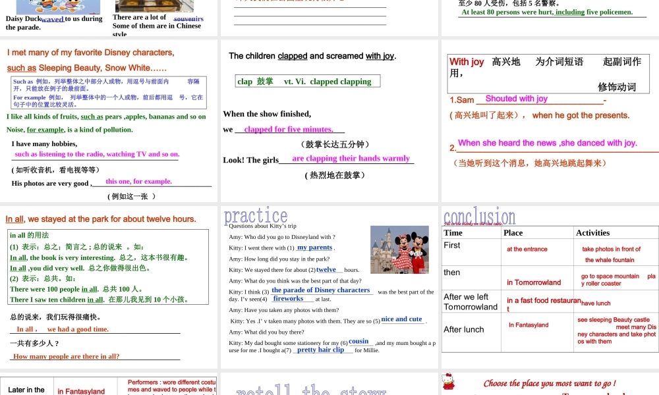Click the 'Place' column header
Image resolution: width=659 pixels, height=395 pixels.
[513, 232]
